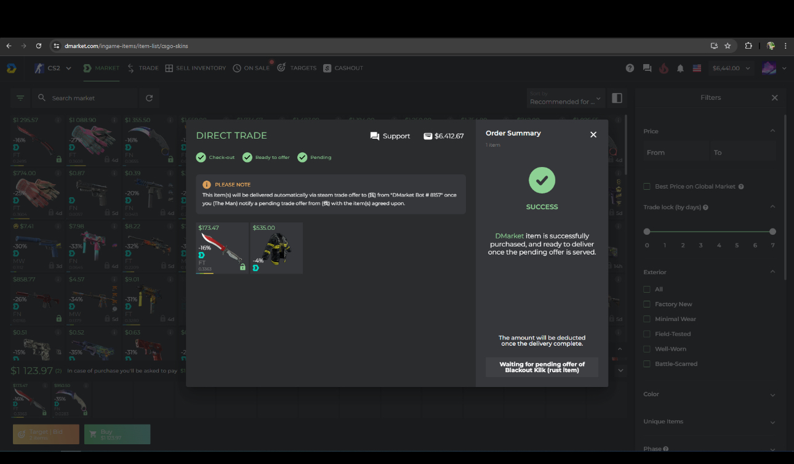Click the Trade lock help icon
The image size is (794, 464).
click(705, 208)
